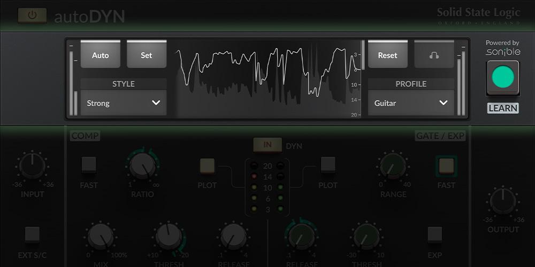535x267 pixels.
Task: Click the GATE / EXP section label
Action: pos(440,136)
